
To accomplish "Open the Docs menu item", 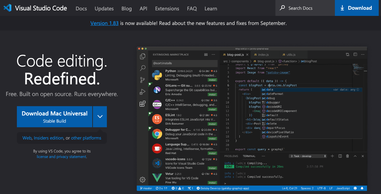I will point(81,8).
